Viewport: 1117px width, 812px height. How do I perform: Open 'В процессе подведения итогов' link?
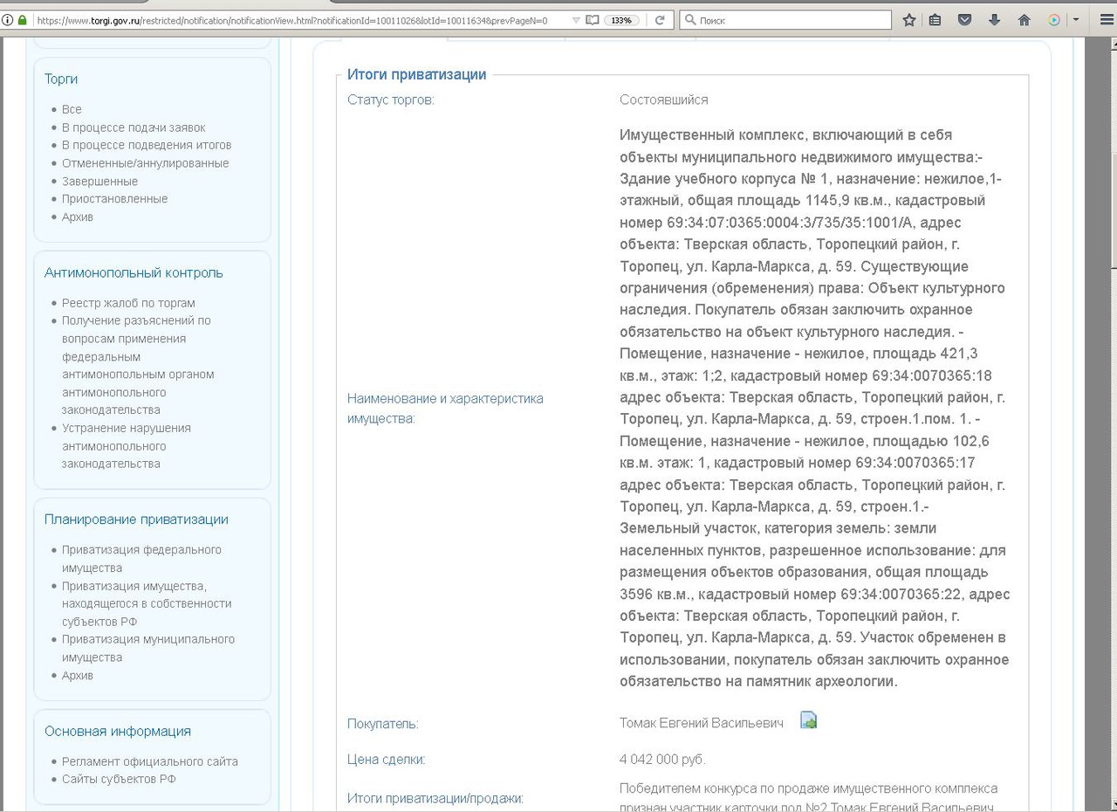(x=147, y=145)
